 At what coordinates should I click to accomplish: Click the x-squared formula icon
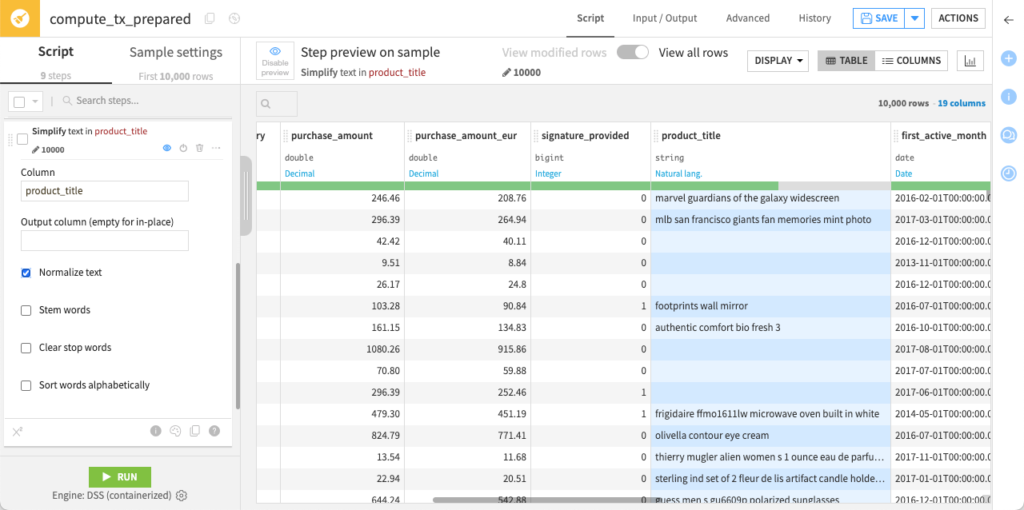[x=18, y=432]
